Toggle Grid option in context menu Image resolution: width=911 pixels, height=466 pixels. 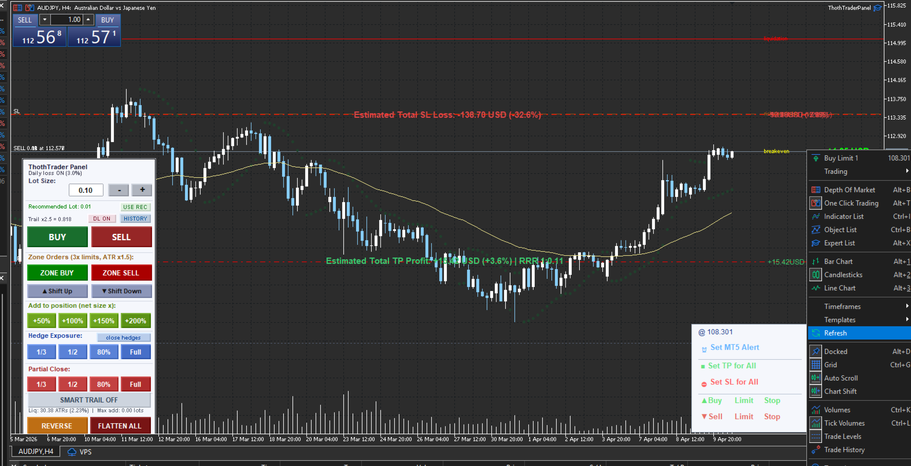coord(860,365)
